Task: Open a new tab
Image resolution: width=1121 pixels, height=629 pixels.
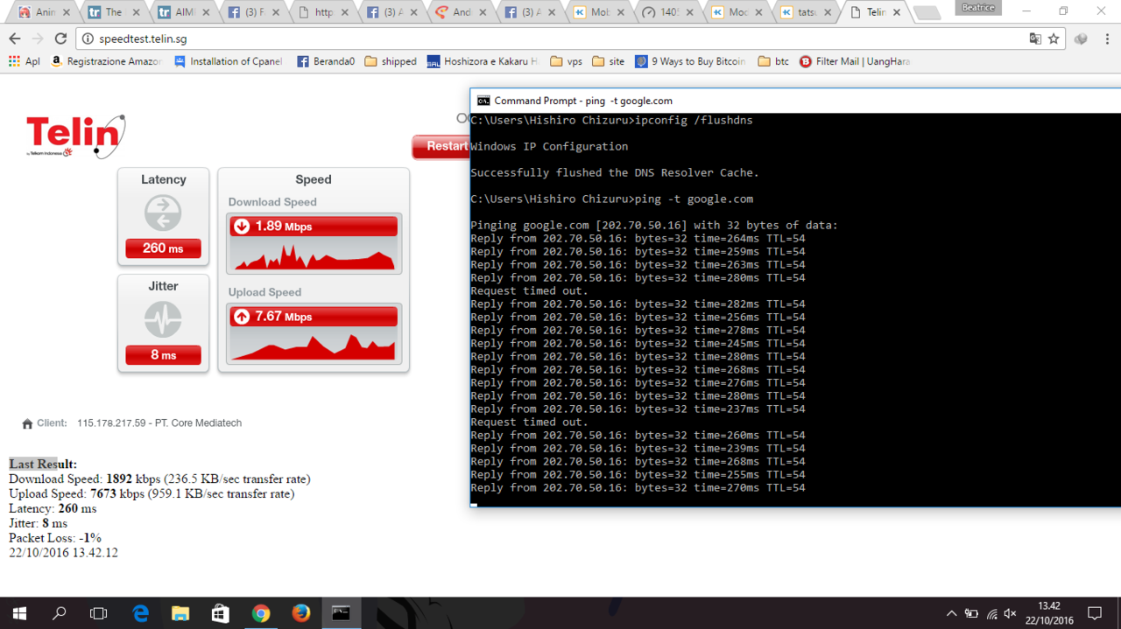Action: pyautogui.click(x=927, y=12)
